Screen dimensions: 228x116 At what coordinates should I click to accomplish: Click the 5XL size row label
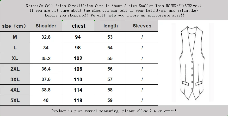tap(15, 100)
